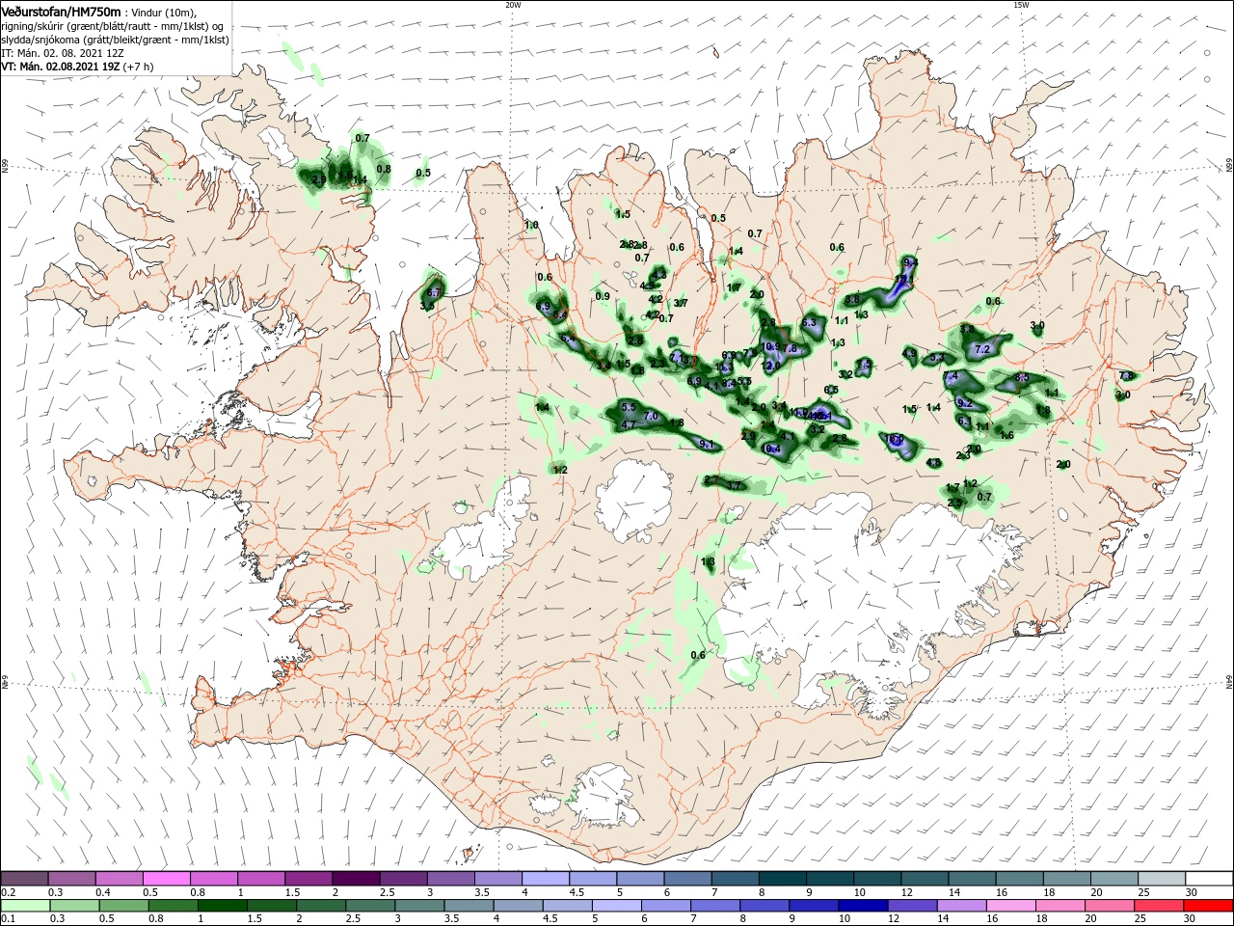
Task: Click the 8.5 precipitation value
Action: coord(1022,378)
